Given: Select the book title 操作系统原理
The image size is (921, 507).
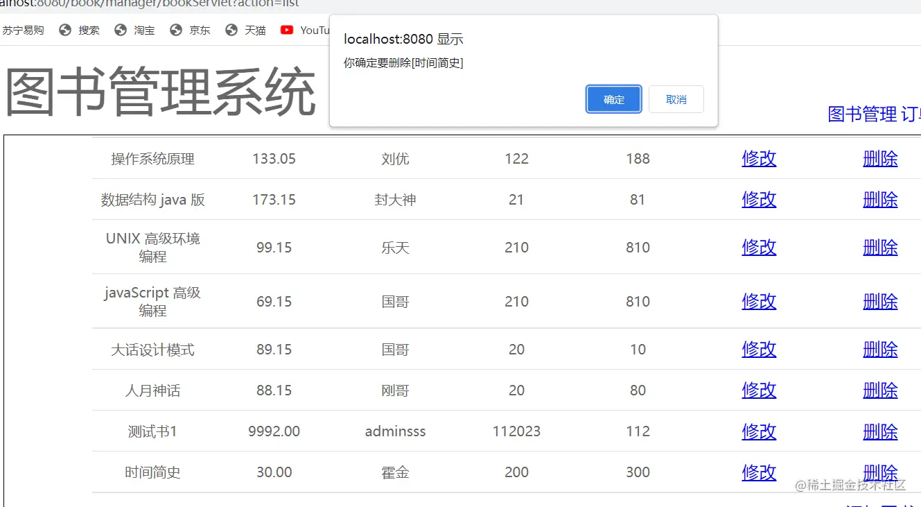Looking at the screenshot, I should pos(152,159).
